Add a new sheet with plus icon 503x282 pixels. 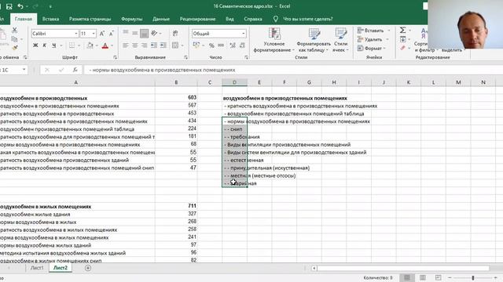88,268
